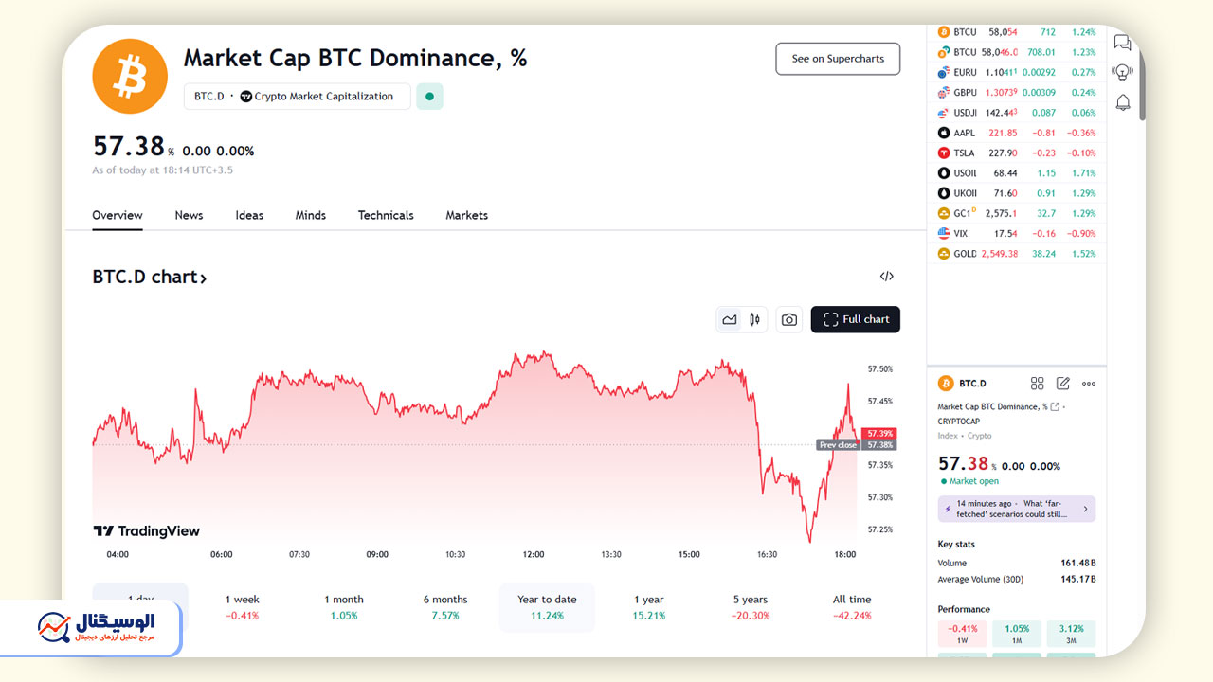Open the ideas stream lightbulb icon

click(x=1123, y=72)
